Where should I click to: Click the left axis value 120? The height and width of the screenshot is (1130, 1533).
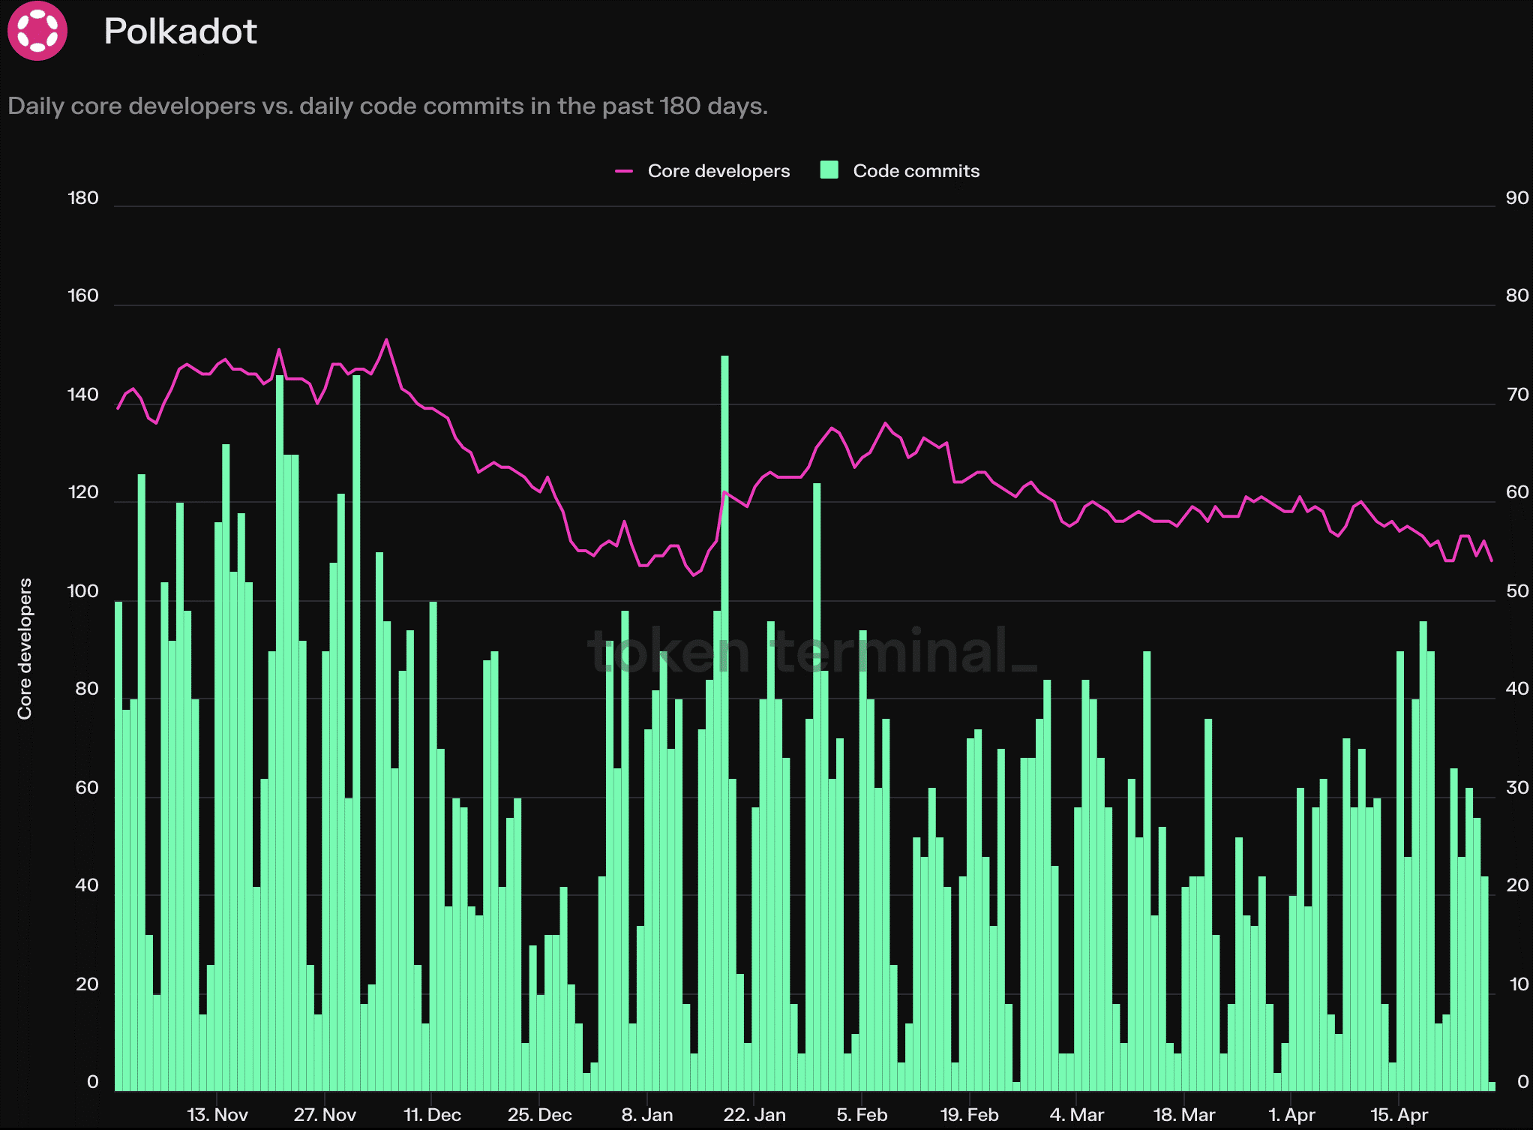pos(83,492)
